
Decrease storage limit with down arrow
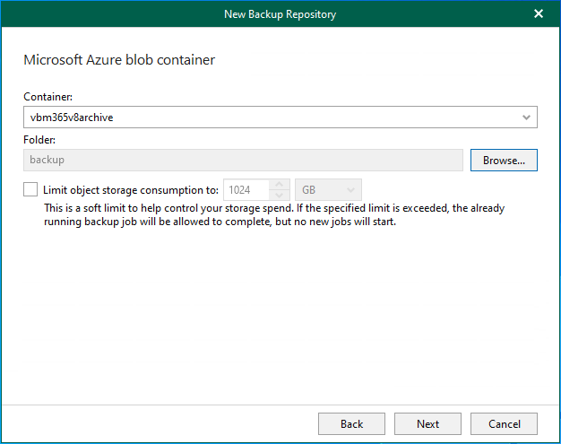pyautogui.click(x=280, y=196)
